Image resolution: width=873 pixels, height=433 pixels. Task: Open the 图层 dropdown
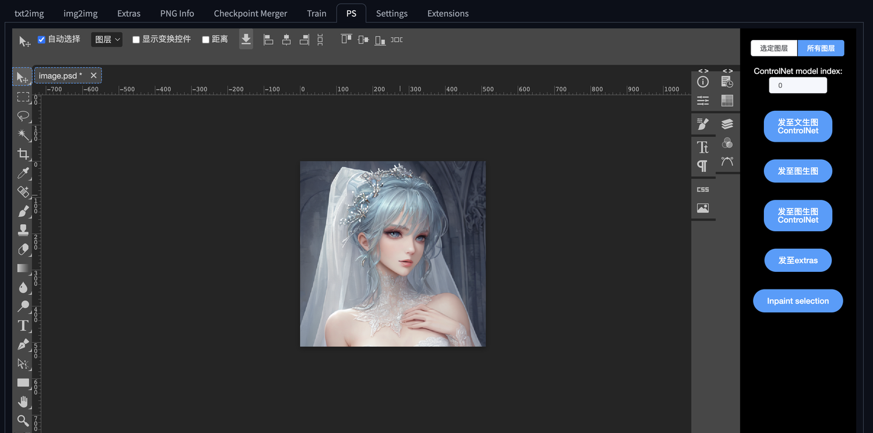[107, 39]
